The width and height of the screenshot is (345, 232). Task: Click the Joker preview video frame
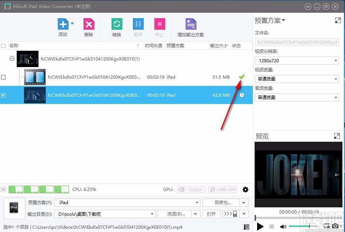point(299,174)
